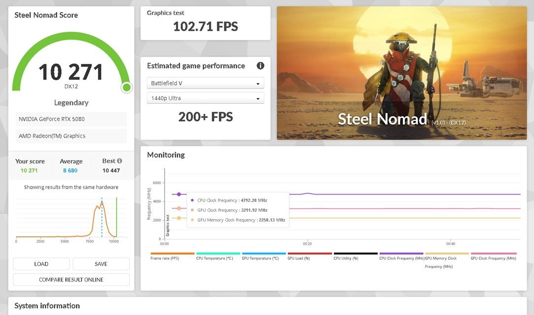This screenshot has width=534, height=315.
Task: Click the NVIDIA GeForce RTX 5080 entry
Action: pos(71,119)
